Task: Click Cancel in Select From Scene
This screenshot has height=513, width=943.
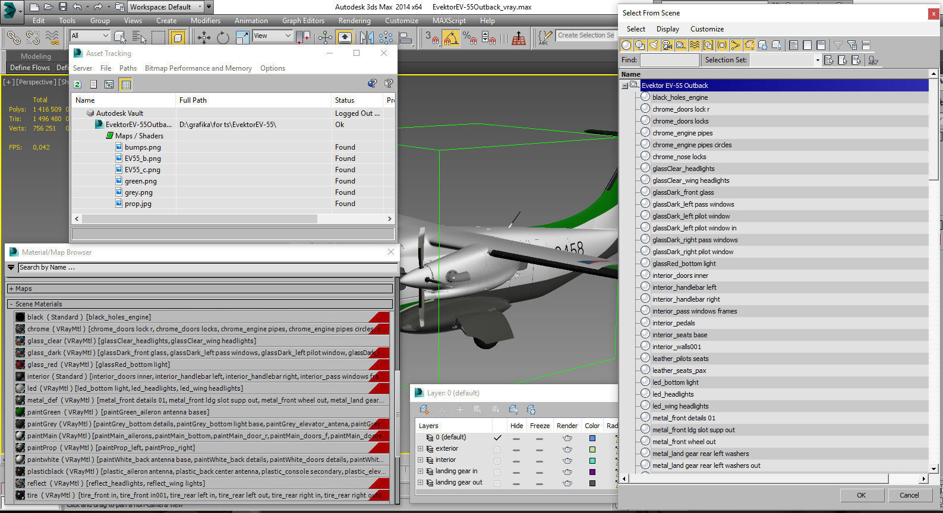Action: coord(909,495)
